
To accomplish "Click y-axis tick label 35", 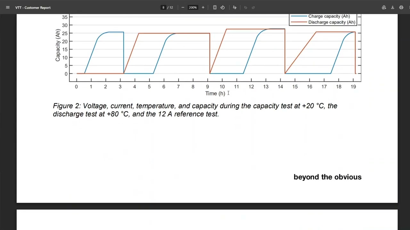I will pos(65,17).
